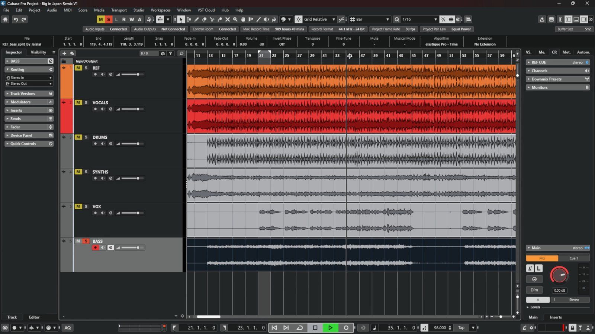Disable record enable on BASS track
The width and height of the screenshot is (595, 334).
tap(95, 248)
